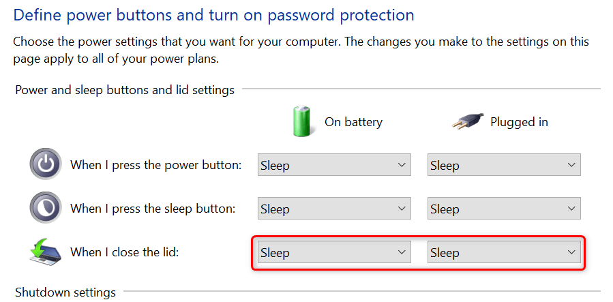Click the "Define power buttons" page title
Viewport: 613px width, 302px height.
213,14
